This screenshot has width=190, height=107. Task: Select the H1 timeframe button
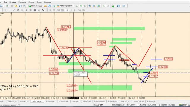click(67, 10)
